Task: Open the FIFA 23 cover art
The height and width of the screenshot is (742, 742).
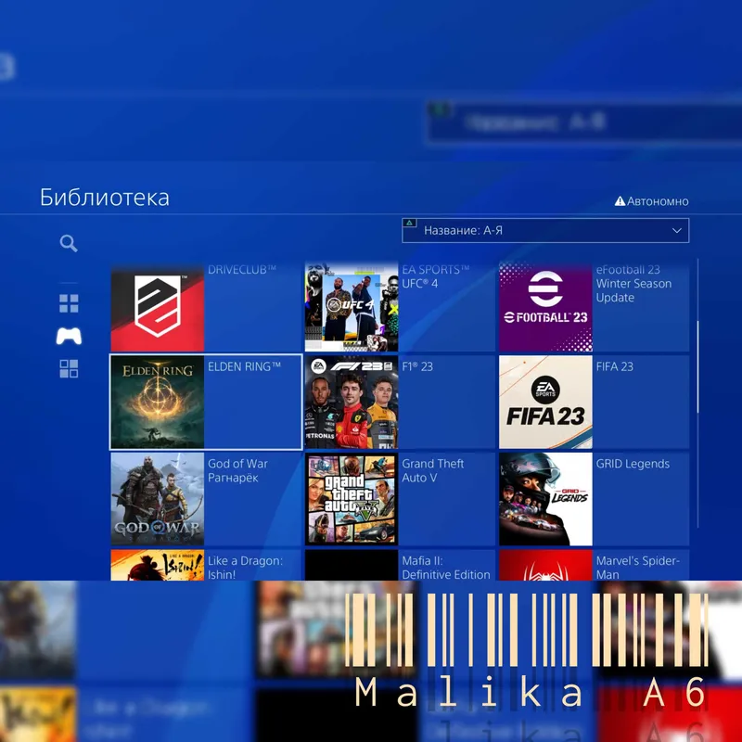Action: (x=545, y=402)
